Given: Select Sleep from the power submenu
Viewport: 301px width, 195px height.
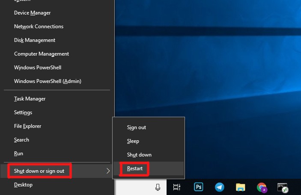Looking at the screenshot, I should pyautogui.click(x=133, y=141).
